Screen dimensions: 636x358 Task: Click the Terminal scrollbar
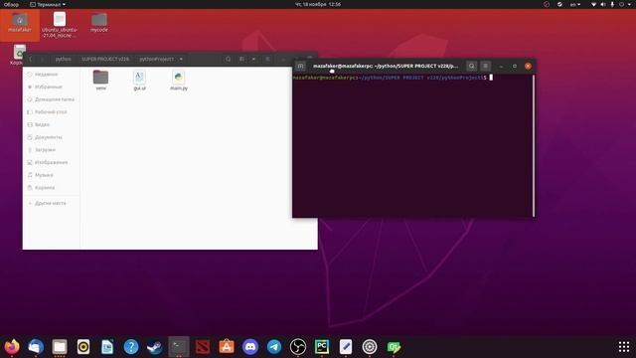tap(534, 145)
